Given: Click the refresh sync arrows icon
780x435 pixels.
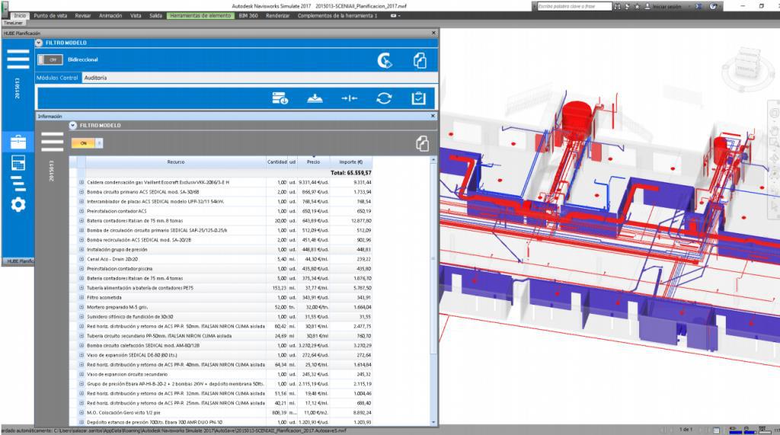Looking at the screenshot, I should (x=385, y=98).
